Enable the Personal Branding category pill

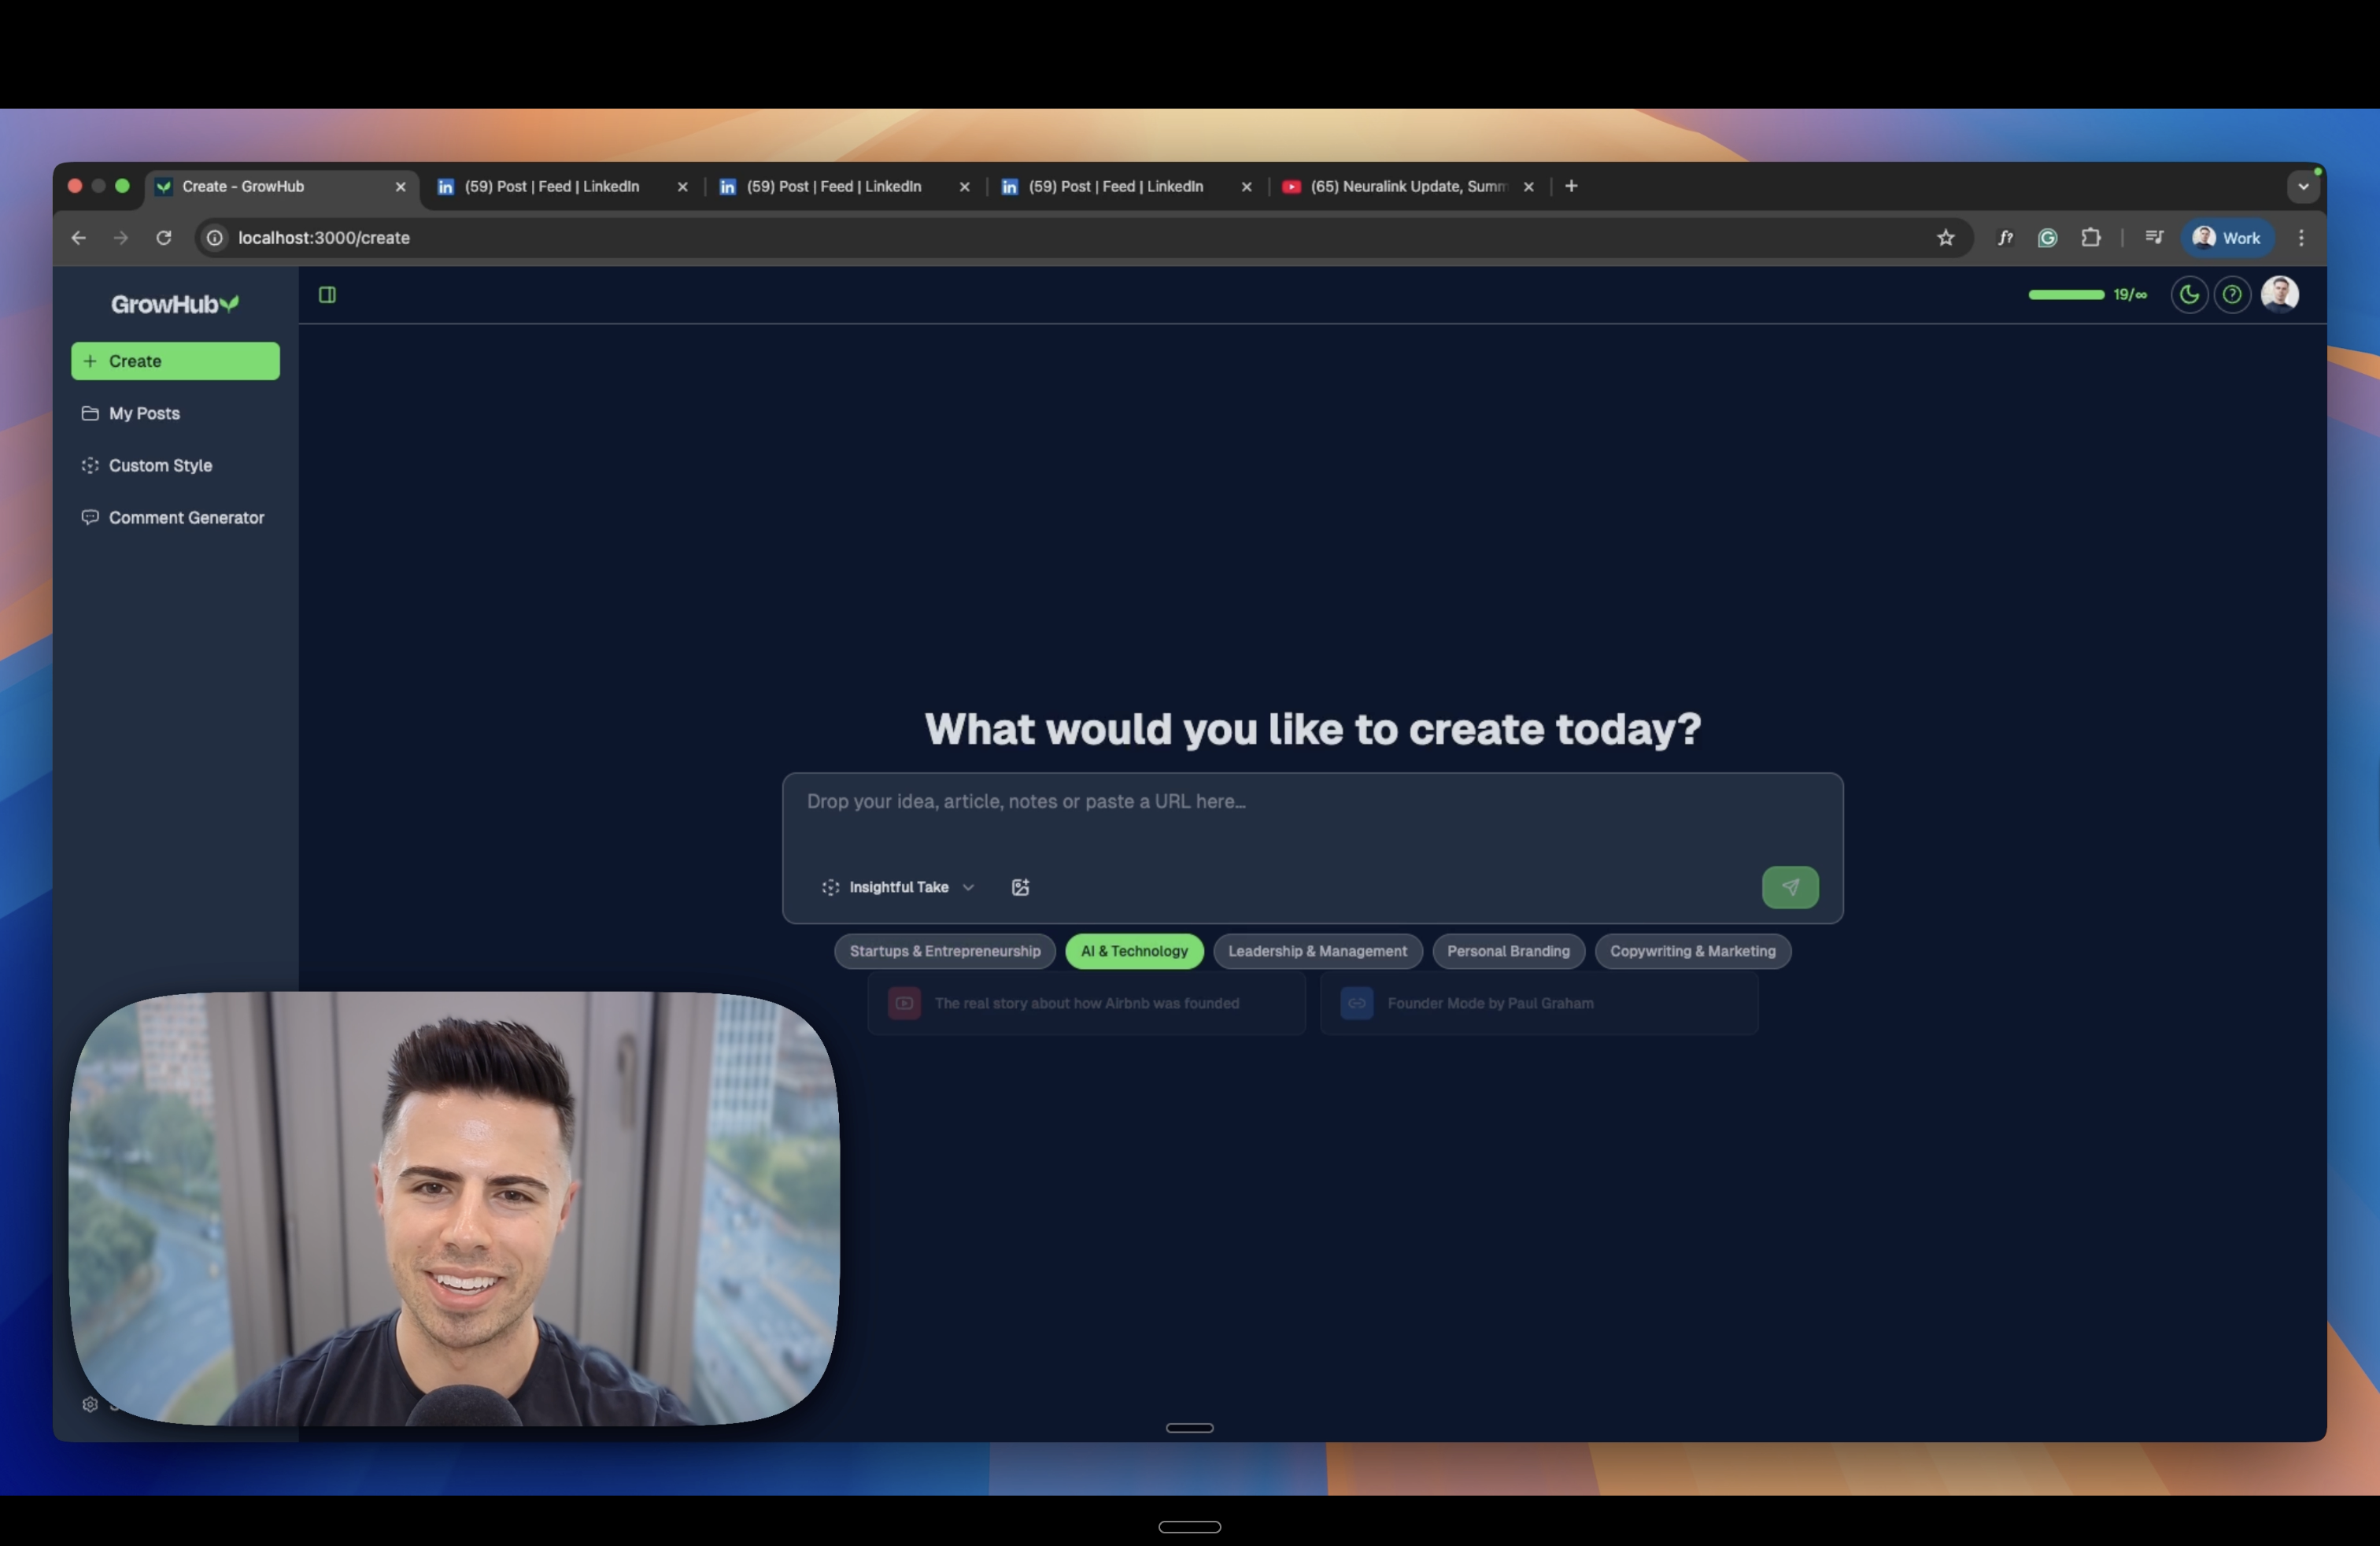coord(1508,951)
